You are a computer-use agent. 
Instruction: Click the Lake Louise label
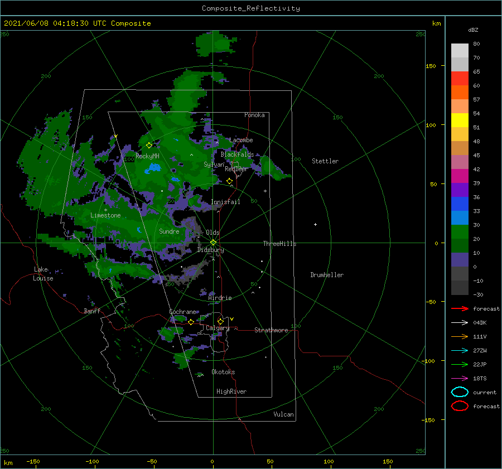coord(43,274)
